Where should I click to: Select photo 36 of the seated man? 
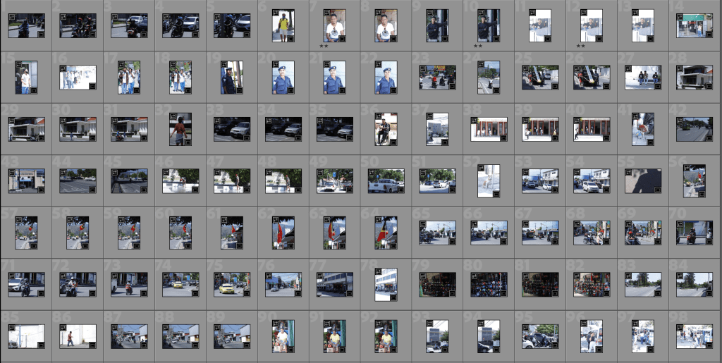pos(386,129)
